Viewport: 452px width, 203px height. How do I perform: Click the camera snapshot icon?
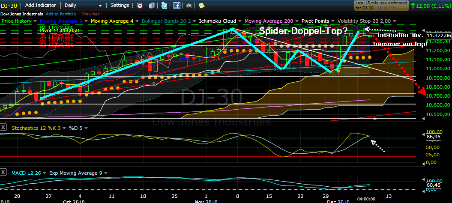(x=189, y=5)
